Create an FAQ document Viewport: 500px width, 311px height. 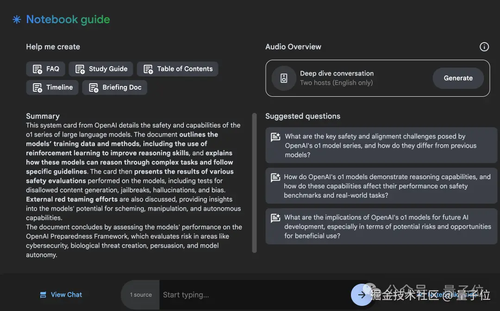(x=46, y=69)
